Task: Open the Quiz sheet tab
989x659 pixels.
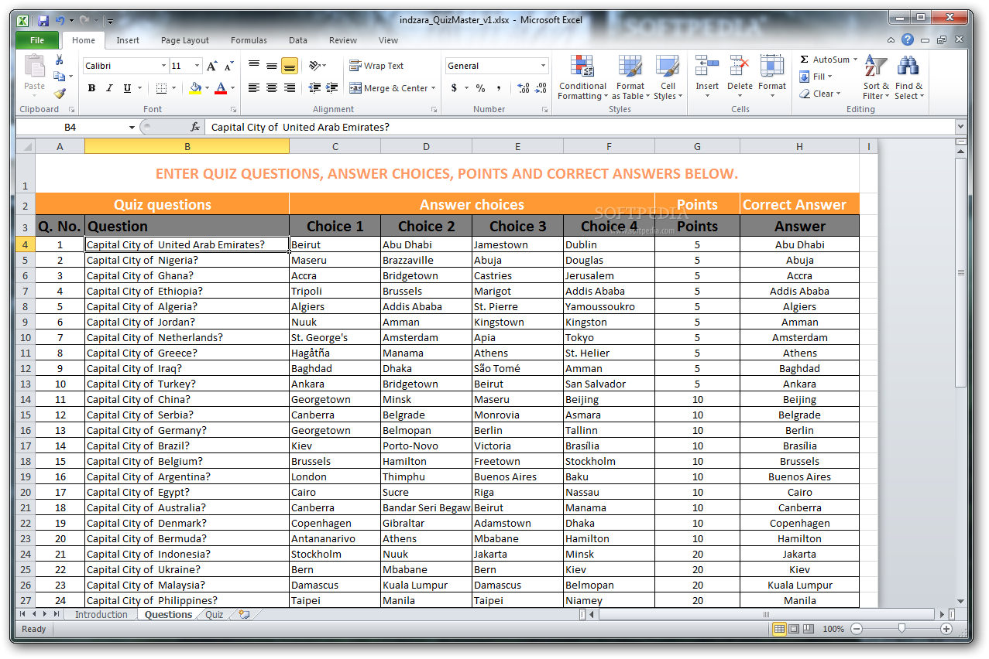Action: [x=215, y=615]
